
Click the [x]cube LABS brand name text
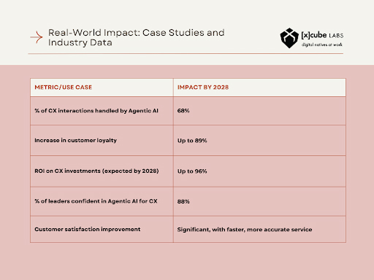[322, 35]
